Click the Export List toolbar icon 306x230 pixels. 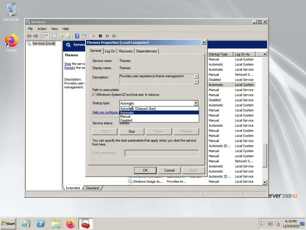[68, 36]
